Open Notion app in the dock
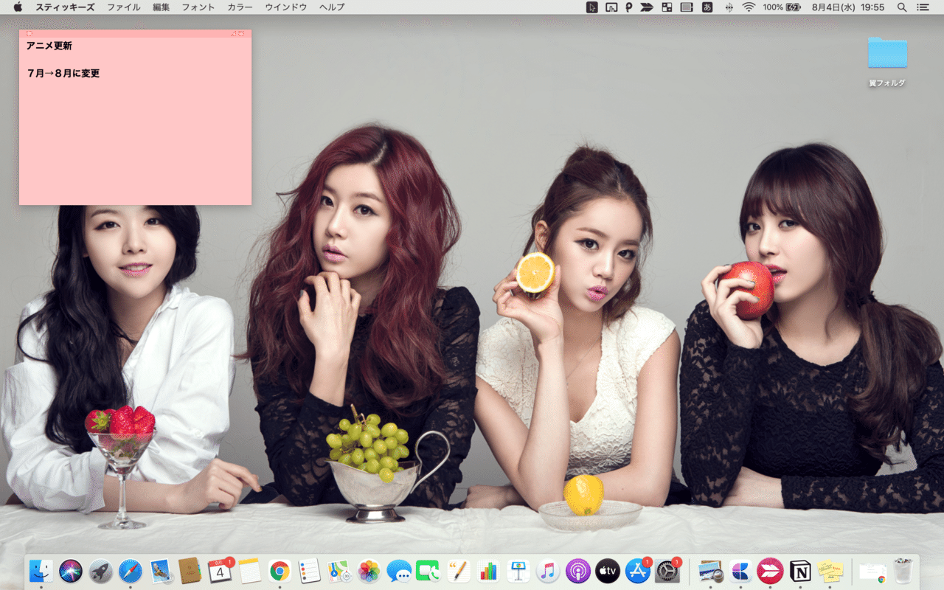944x590 pixels. click(x=800, y=571)
